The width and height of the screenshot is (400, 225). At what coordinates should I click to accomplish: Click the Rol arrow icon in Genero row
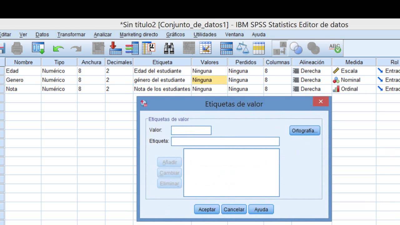380,80
